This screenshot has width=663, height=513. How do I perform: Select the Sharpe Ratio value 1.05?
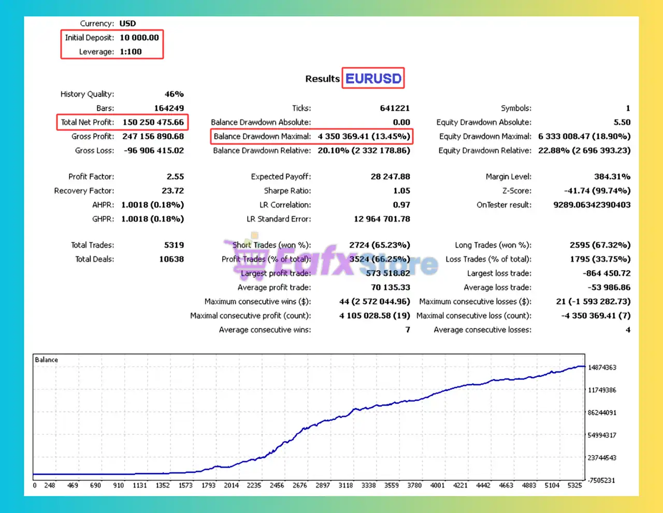pos(401,191)
